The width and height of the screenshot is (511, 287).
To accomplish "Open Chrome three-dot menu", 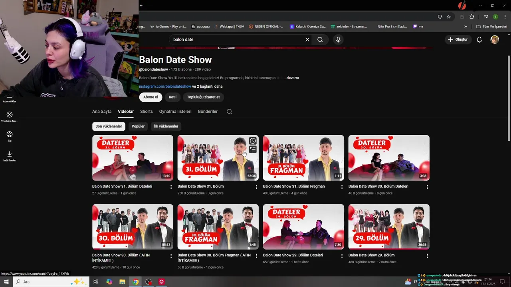I will coord(505,17).
